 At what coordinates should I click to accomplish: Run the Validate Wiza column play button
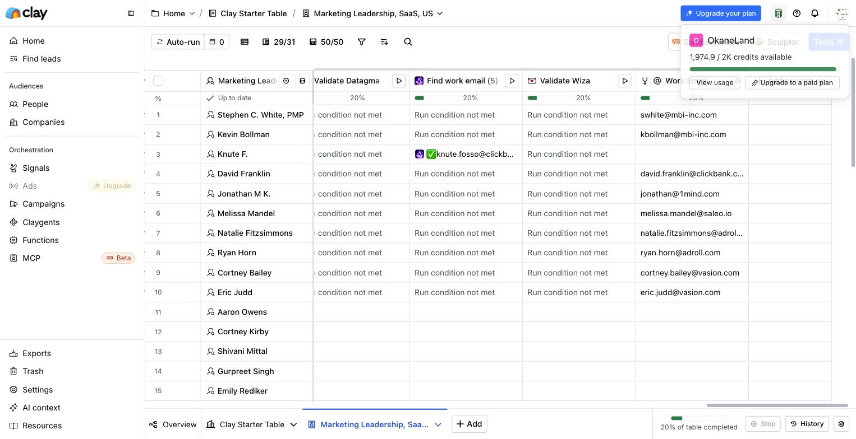[x=625, y=81]
